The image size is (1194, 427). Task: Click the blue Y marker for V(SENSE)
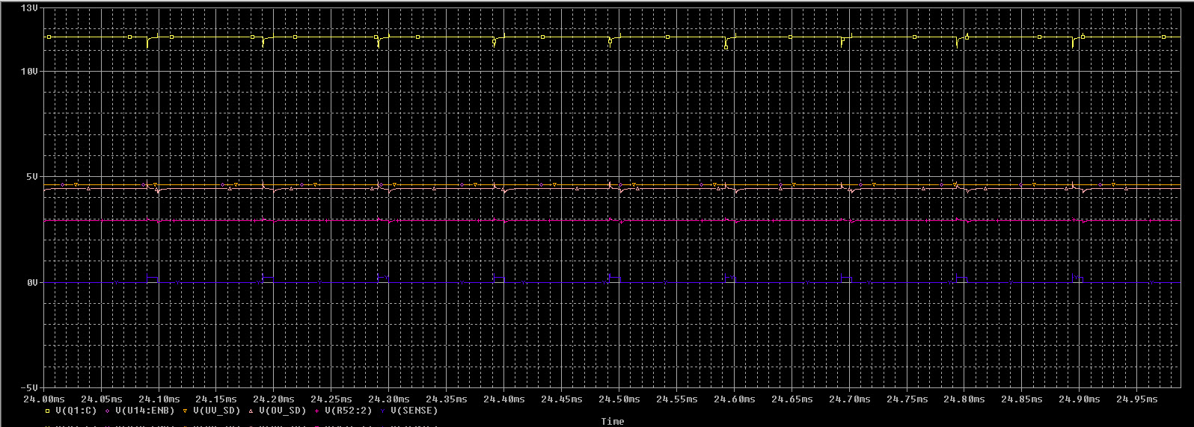tap(383, 411)
